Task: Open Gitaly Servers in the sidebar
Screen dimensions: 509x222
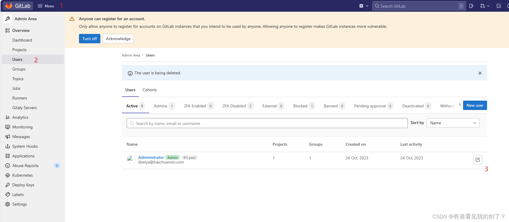Action: tap(25, 108)
